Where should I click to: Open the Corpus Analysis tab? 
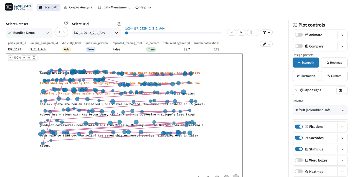pos(78,7)
